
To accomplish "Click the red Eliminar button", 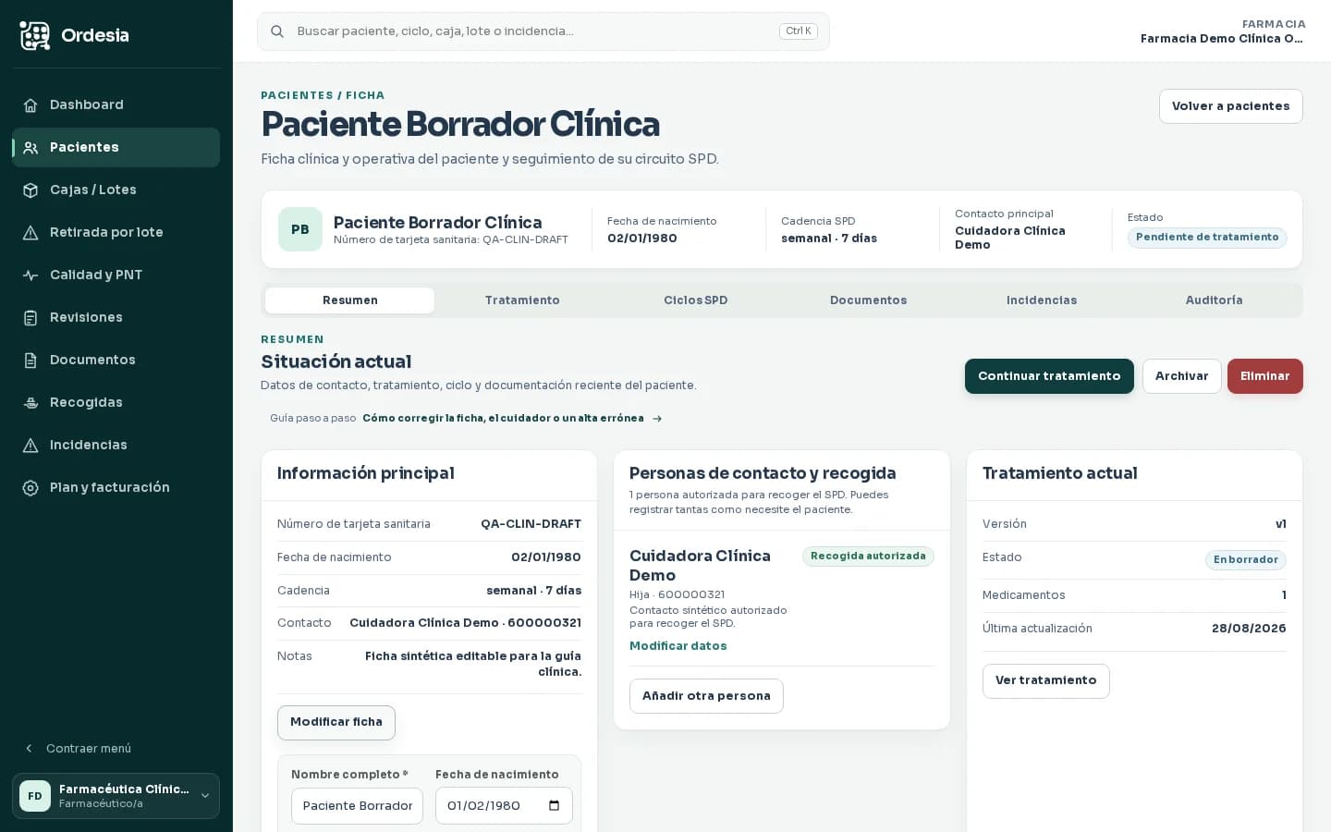I will click(1265, 376).
